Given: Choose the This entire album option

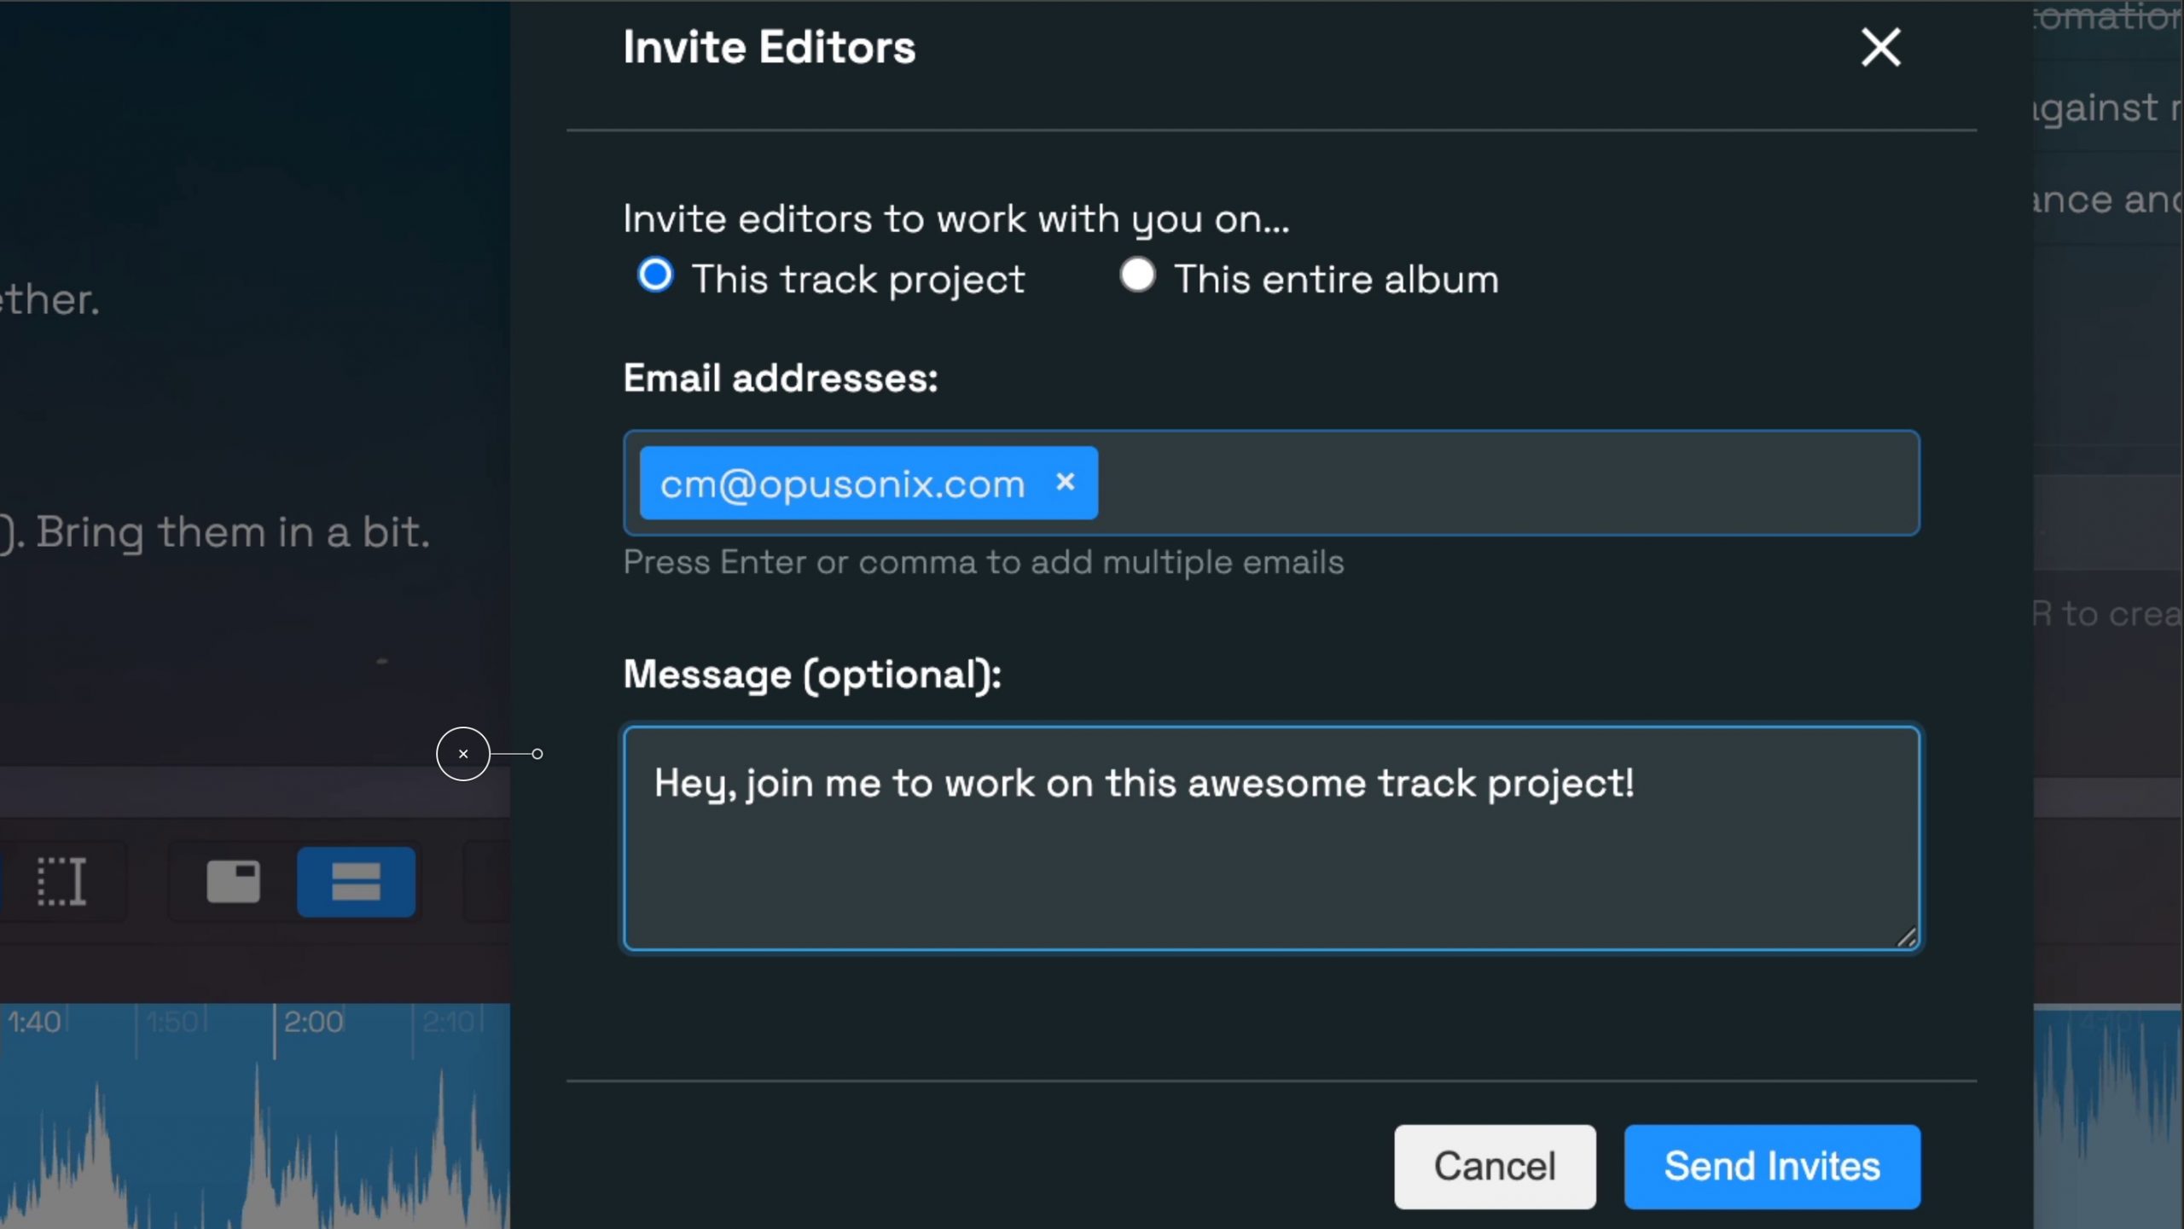Looking at the screenshot, I should click(1137, 275).
